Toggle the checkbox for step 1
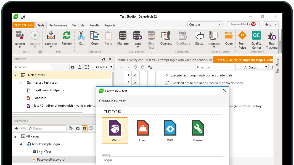The image size is (294, 165). (x=135, y=75)
